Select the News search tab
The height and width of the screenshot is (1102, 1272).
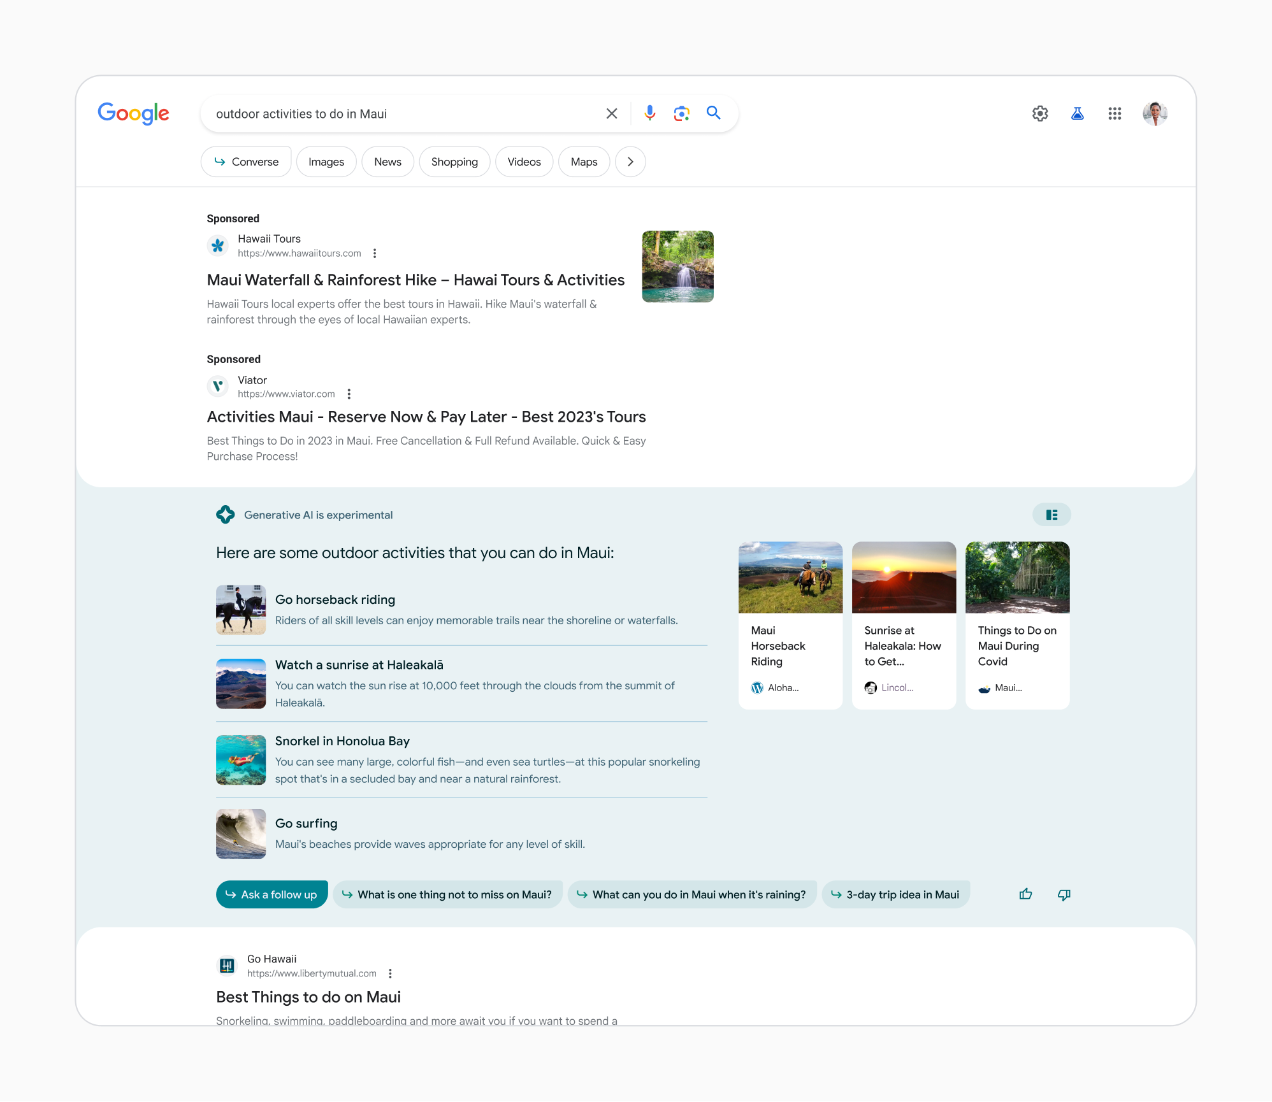point(387,162)
